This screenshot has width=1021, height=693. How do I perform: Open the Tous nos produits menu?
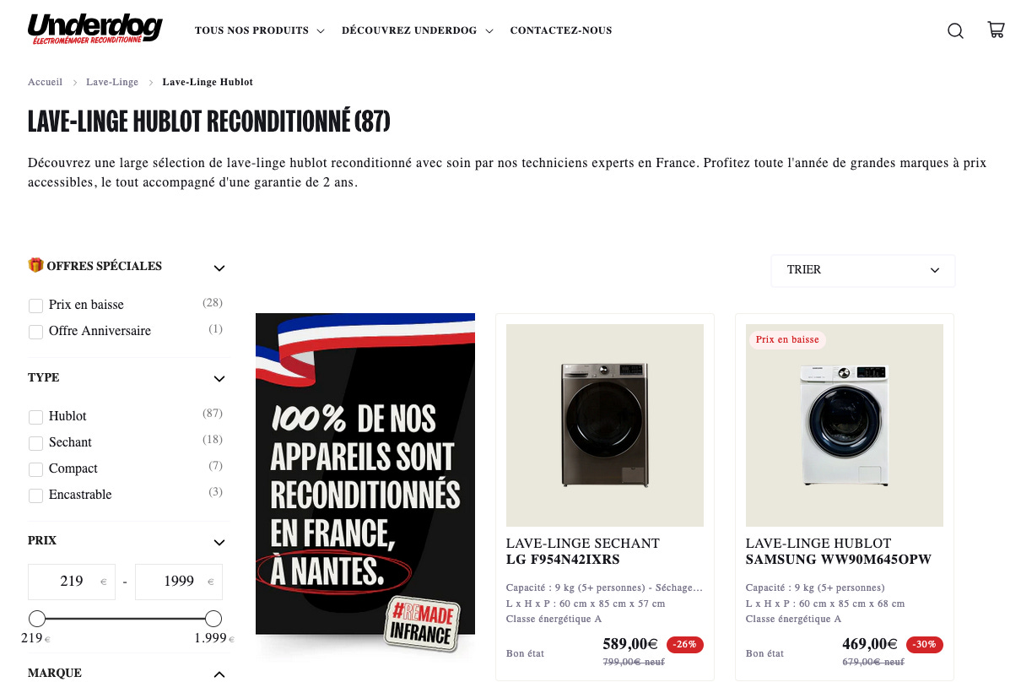(x=260, y=30)
